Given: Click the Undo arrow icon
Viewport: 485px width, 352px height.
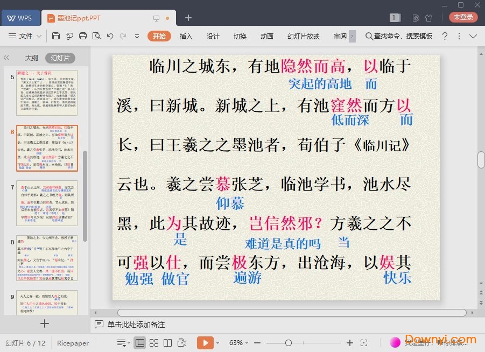Looking at the screenshot, I should [110, 36].
